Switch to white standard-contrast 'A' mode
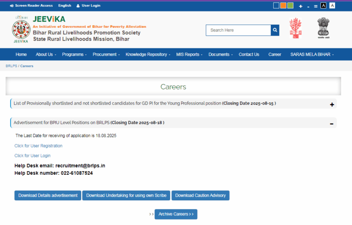This screenshot has width=352, height=225. (x=332, y=5)
